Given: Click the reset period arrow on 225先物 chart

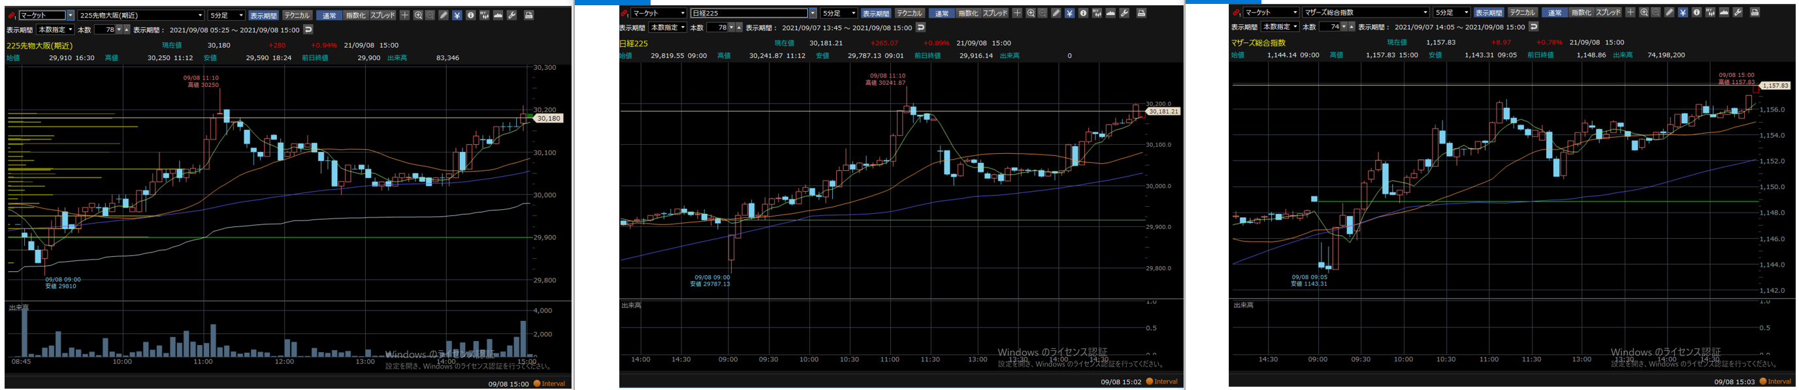Looking at the screenshot, I should tap(309, 30).
